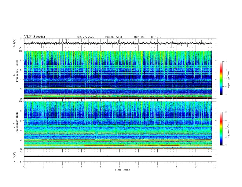Click the ch.1 voltage waveform trace
The width and height of the screenshot is (242, 187).
point(118,43)
